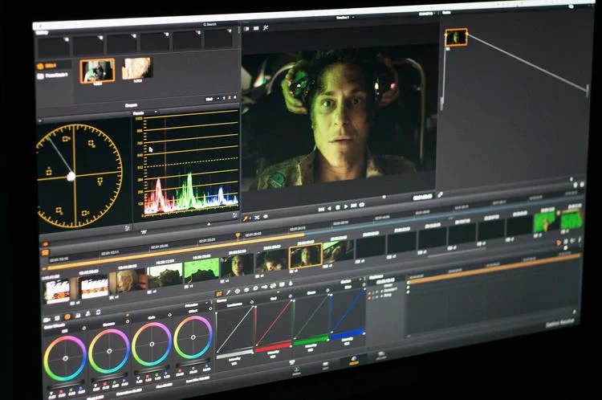Open the parade scope settings icon
Image resolution: width=602 pixels, height=400 pixels.
click(234, 215)
